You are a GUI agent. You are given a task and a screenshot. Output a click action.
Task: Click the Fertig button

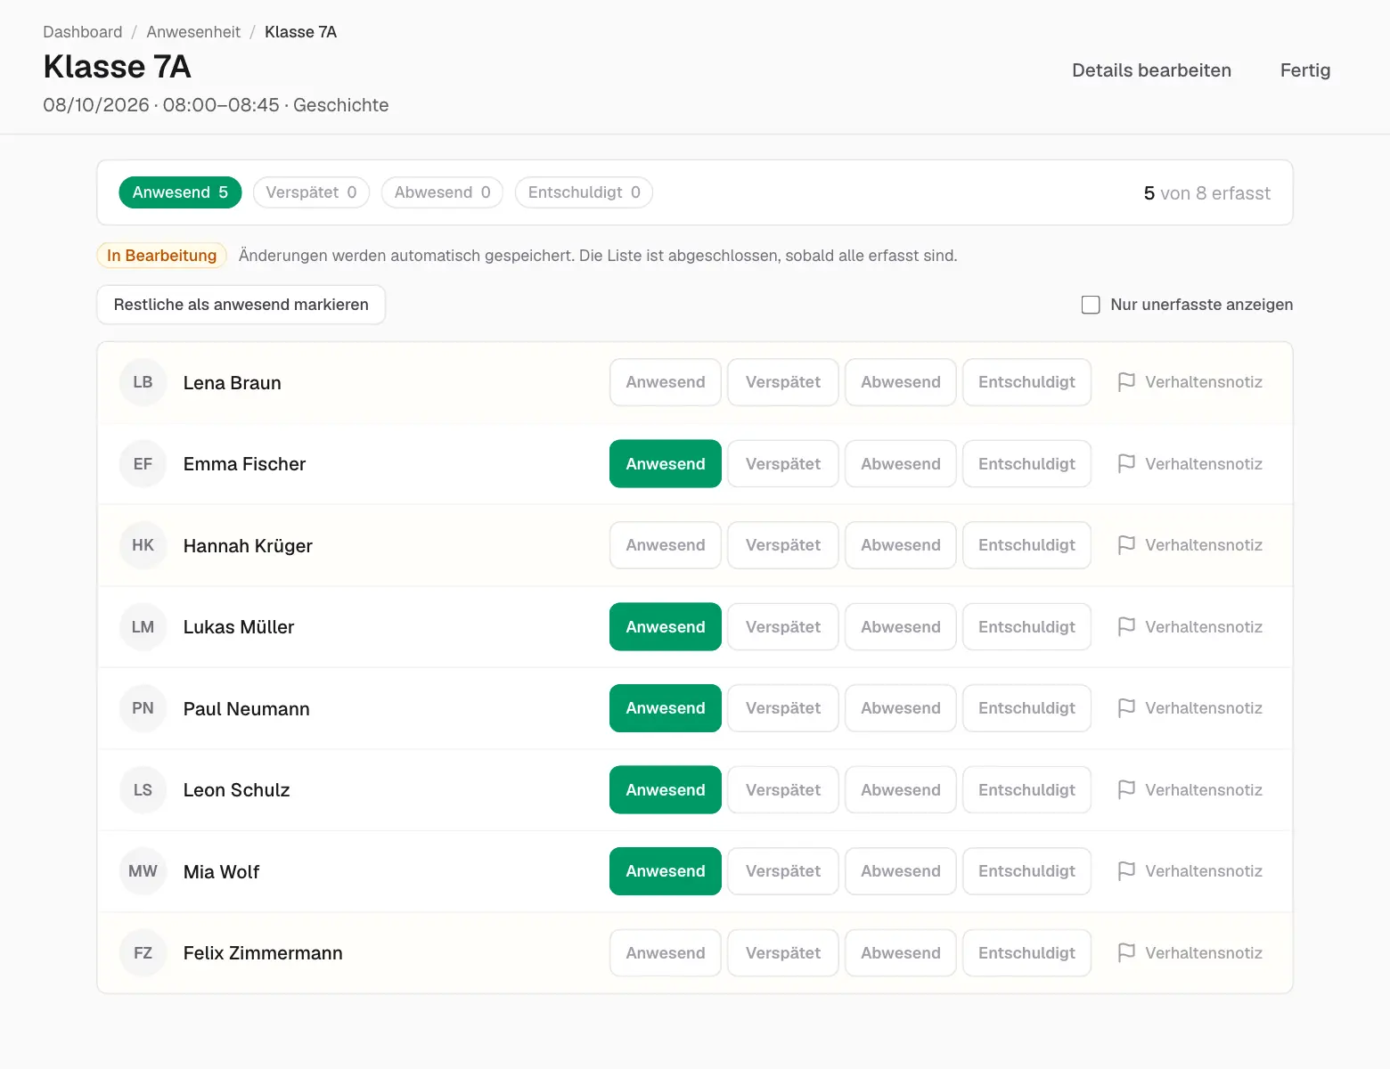pos(1305,70)
